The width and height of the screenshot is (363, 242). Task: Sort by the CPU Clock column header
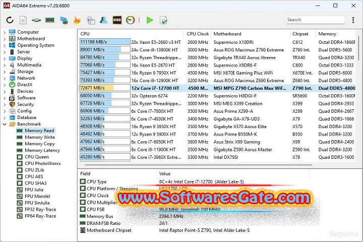[198, 34]
